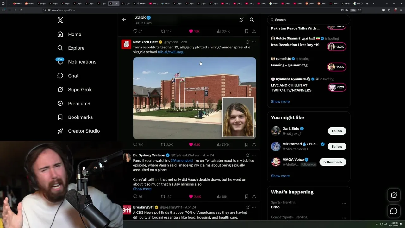Bookmark the post with 334K views
Viewport: 405px width, 228px height.
point(246,31)
